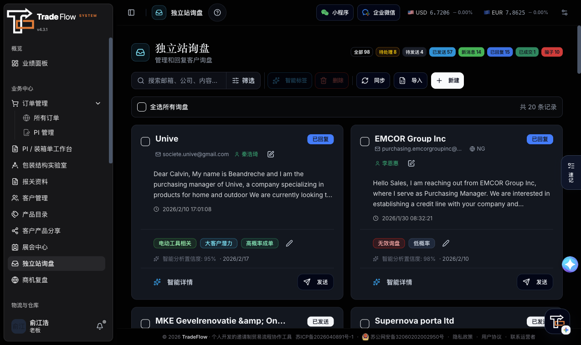Collapse the 订单管理 menu chevron

(x=98, y=103)
